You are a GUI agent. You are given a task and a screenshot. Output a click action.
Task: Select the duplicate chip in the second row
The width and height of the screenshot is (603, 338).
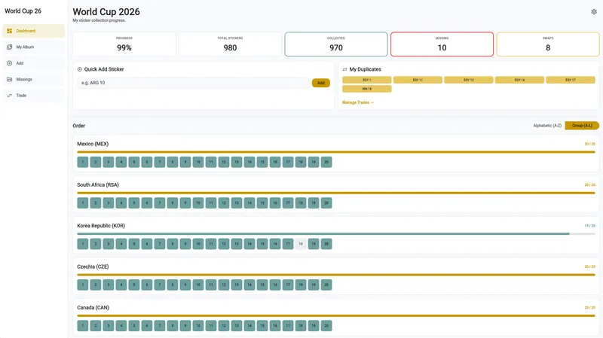pyautogui.click(x=367, y=89)
